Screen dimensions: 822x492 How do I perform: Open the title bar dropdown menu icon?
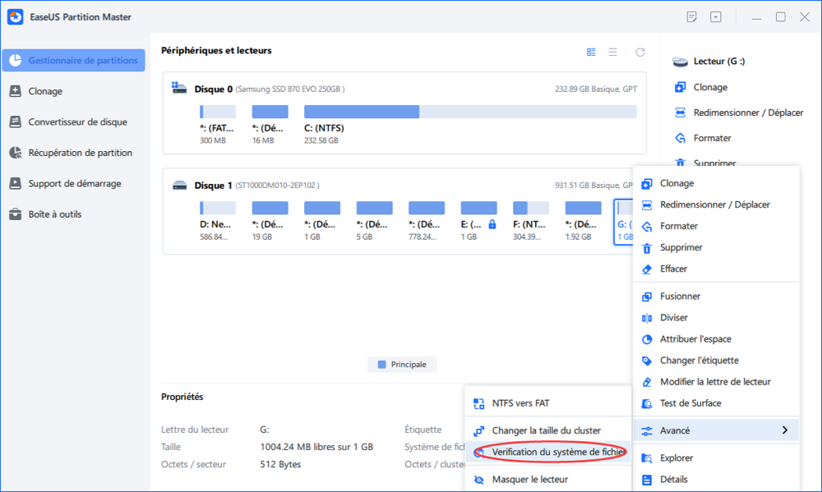[x=716, y=16]
